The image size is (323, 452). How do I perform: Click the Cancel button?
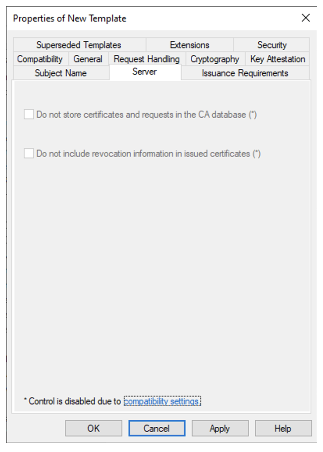157,428
